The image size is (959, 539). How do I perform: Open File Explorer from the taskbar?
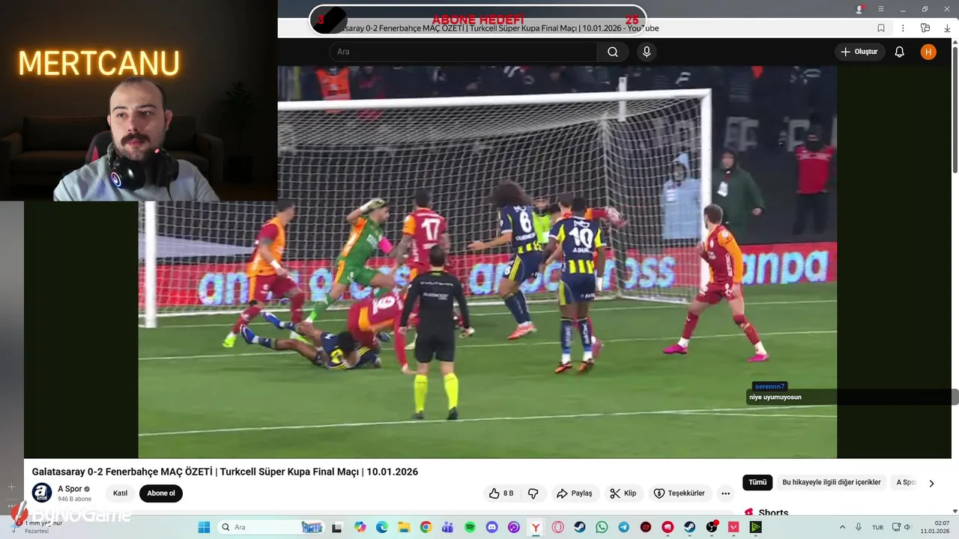click(x=404, y=527)
